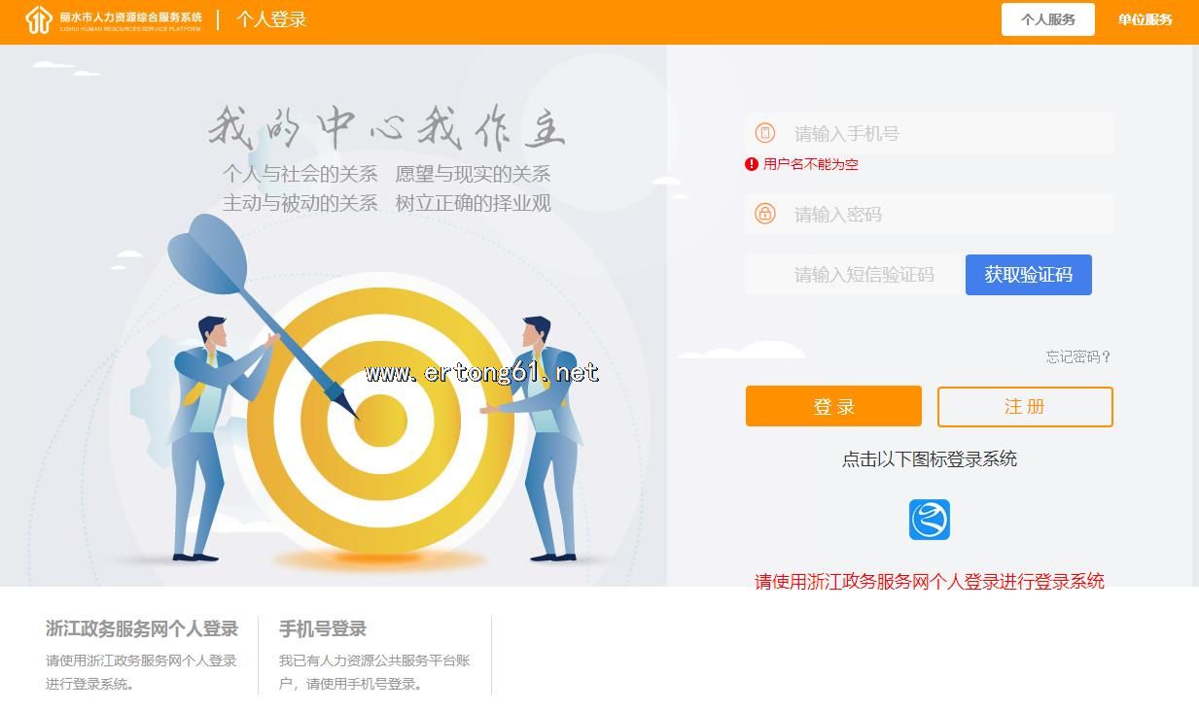Switch to the 单位服务 tab
The width and height of the screenshot is (1199, 711).
(1145, 19)
